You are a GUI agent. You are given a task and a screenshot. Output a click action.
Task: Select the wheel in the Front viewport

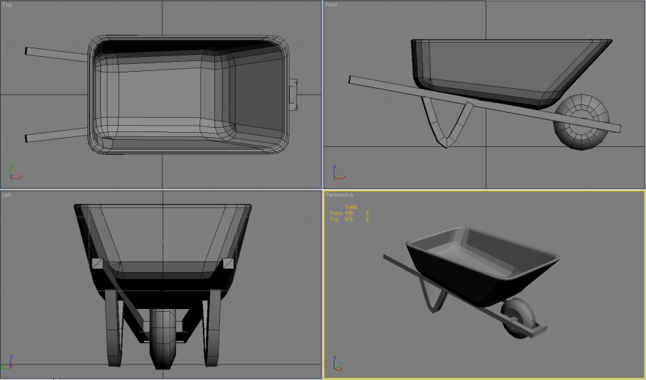click(581, 122)
